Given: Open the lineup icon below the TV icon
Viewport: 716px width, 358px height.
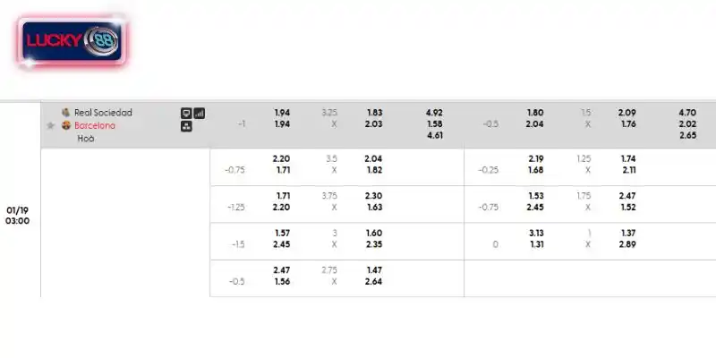Looking at the screenshot, I should point(186,126).
